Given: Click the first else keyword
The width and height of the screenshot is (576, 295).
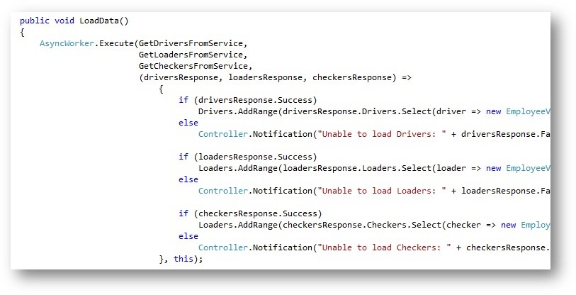Looking at the screenshot, I should click(188, 123).
